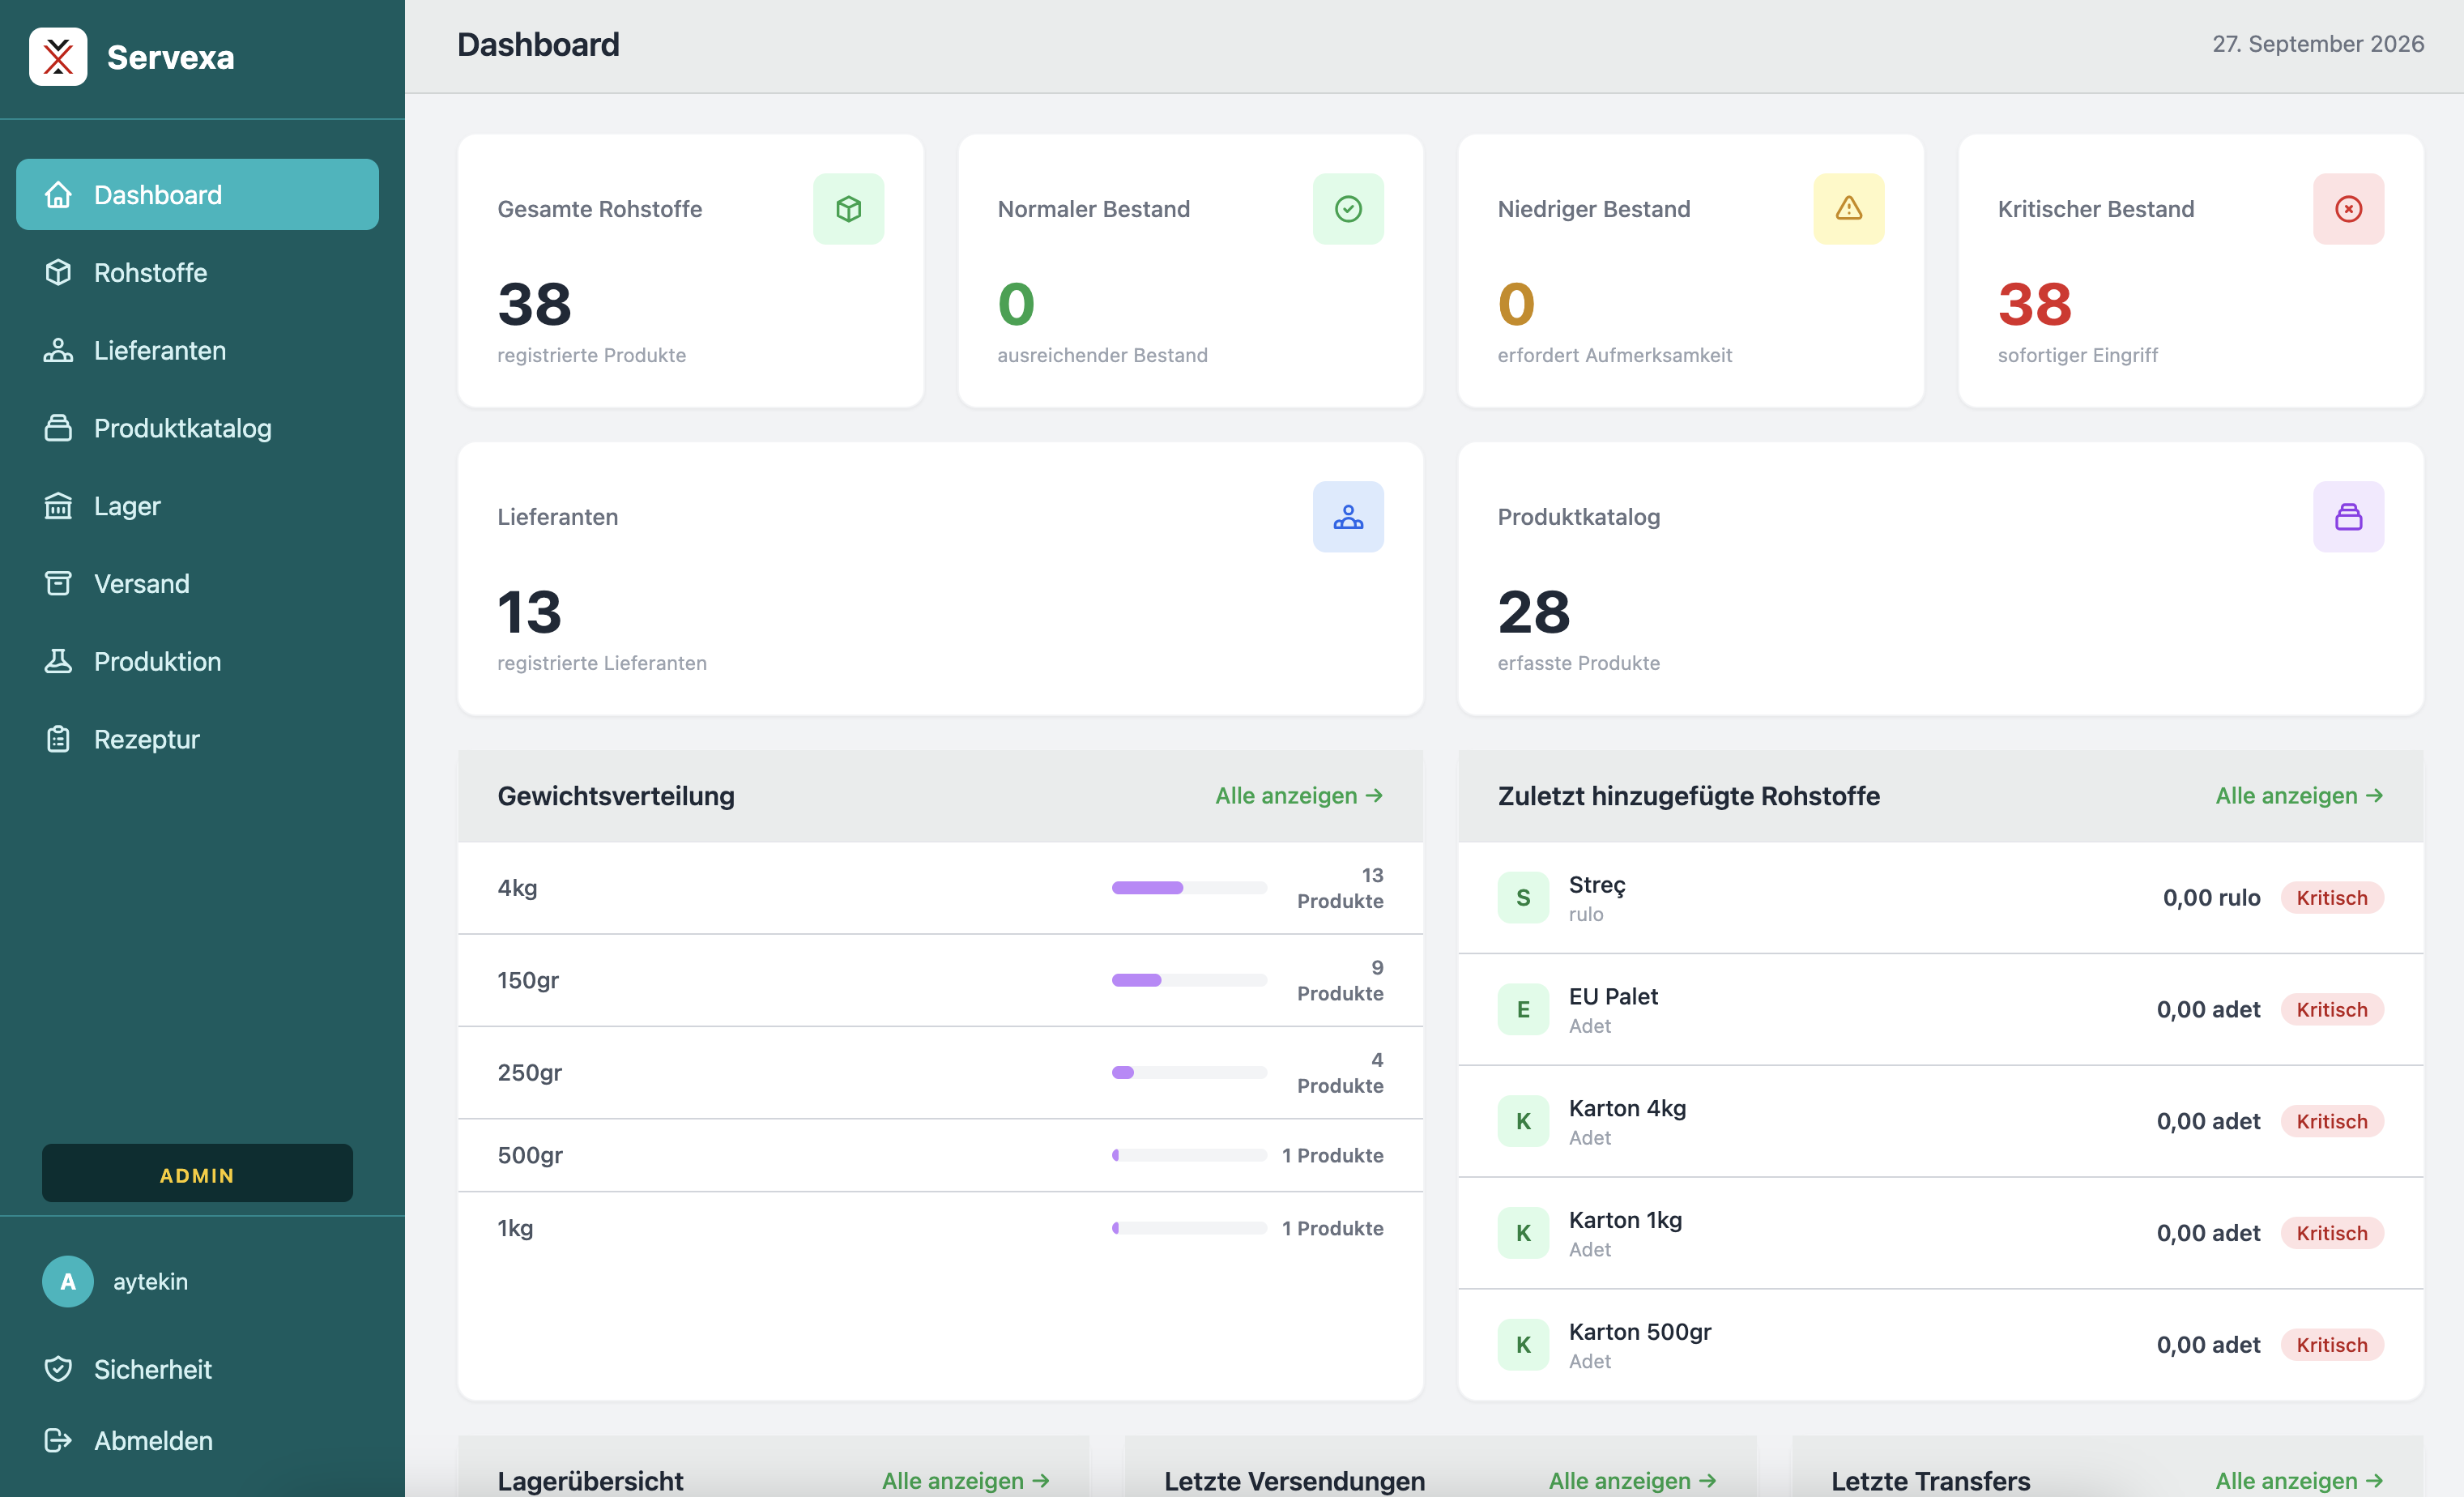Click the 500gr progress bar
The height and width of the screenshot is (1497, 2464).
click(x=1189, y=1155)
